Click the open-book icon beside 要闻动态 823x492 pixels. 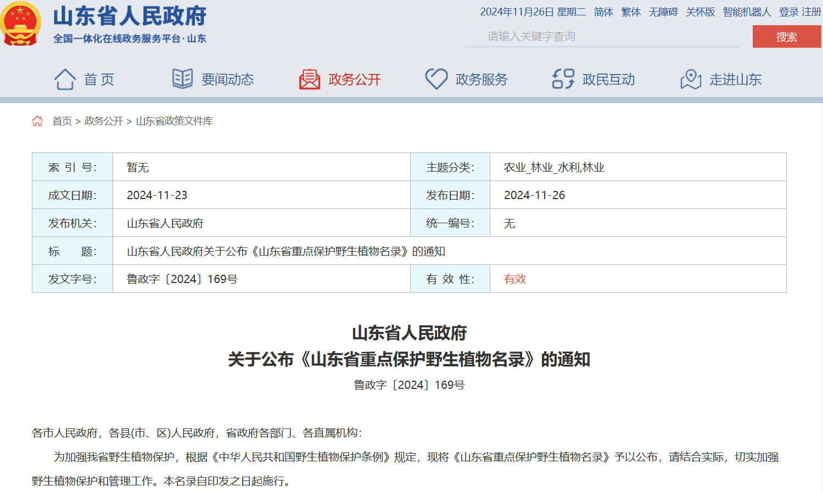tap(182, 79)
